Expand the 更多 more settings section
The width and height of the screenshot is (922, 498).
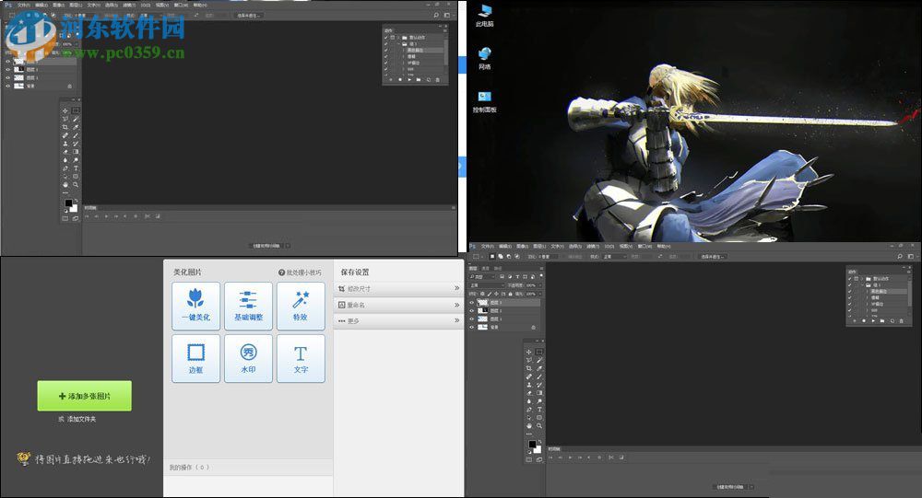point(397,320)
